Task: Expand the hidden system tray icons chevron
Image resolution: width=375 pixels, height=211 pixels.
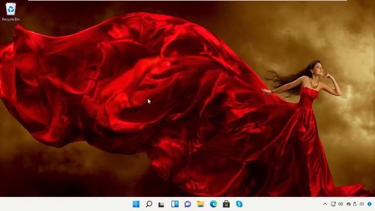Action: point(325,204)
